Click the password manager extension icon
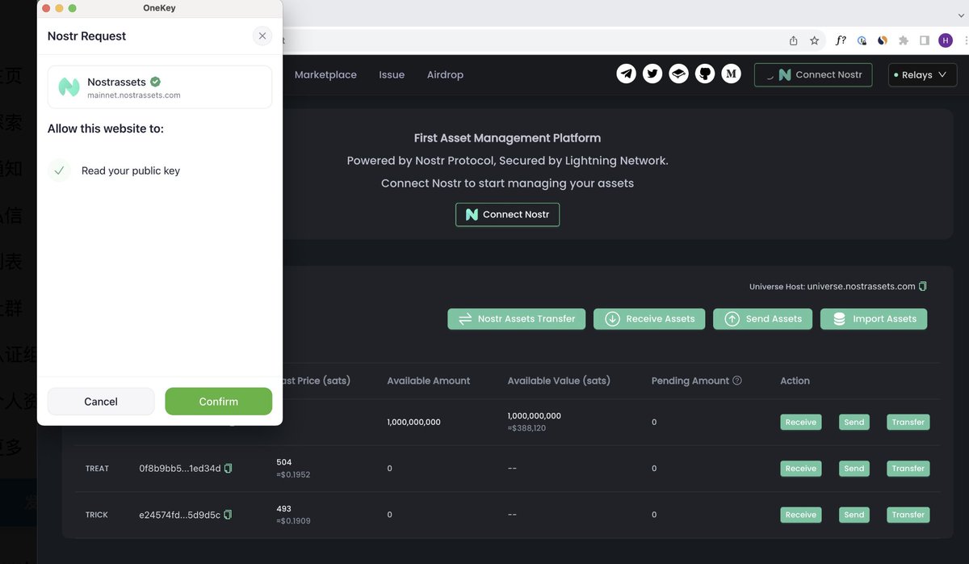The height and width of the screenshot is (564, 969). click(862, 40)
